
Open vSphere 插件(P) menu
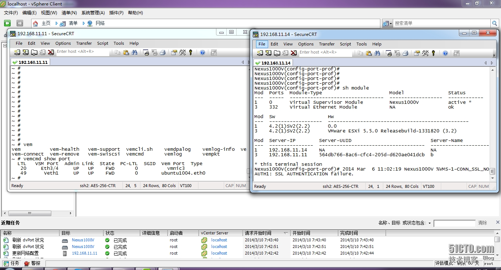[x=116, y=13]
